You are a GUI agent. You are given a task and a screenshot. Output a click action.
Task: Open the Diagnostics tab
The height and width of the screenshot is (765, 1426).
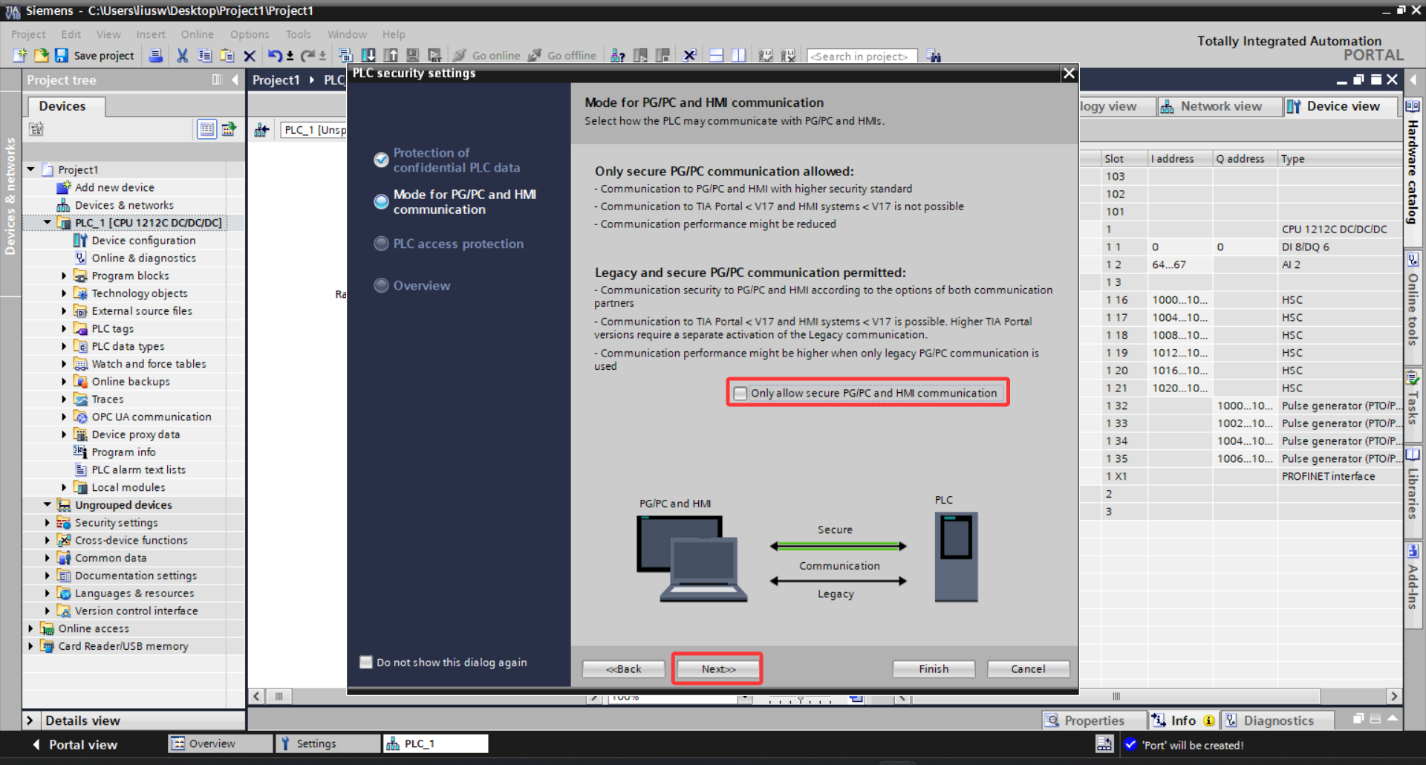click(x=1277, y=720)
